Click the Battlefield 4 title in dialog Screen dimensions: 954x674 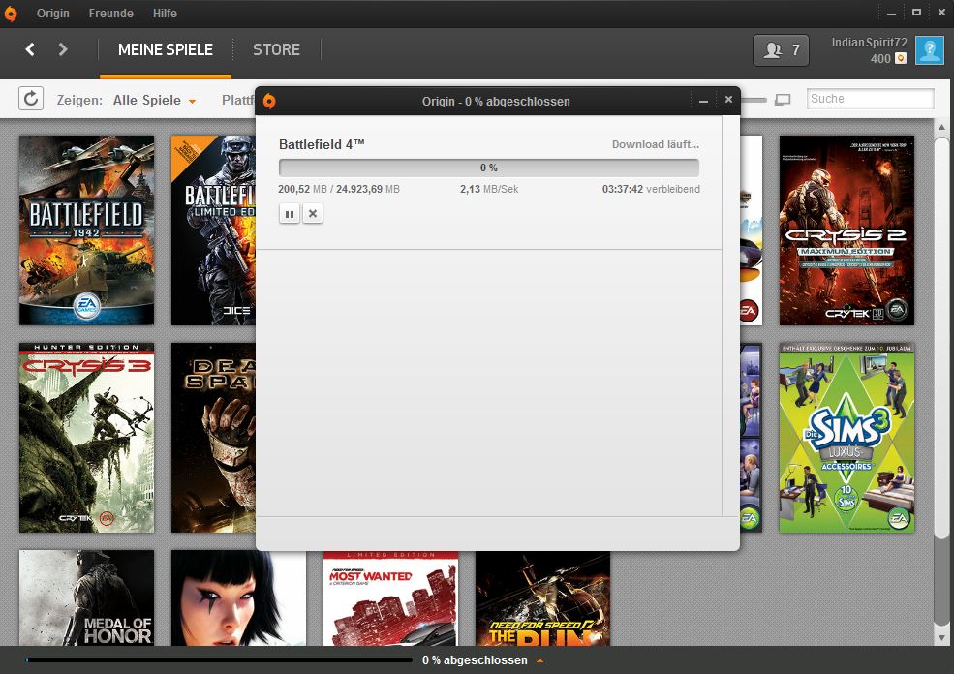click(322, 144)
